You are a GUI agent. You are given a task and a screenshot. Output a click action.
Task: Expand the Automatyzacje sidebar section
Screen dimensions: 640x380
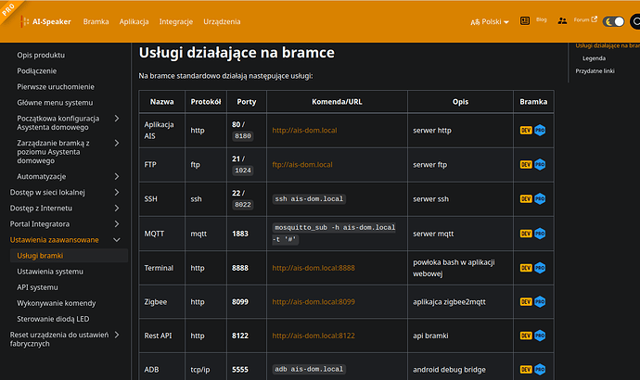tap(116, 176)
